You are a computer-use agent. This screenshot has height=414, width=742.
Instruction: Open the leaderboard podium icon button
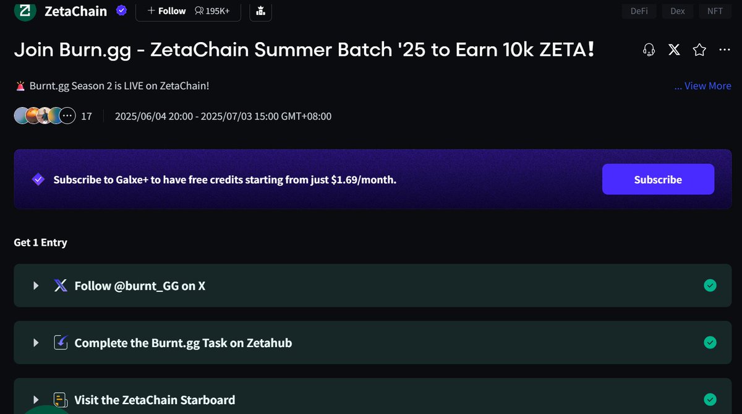[260, 11]
